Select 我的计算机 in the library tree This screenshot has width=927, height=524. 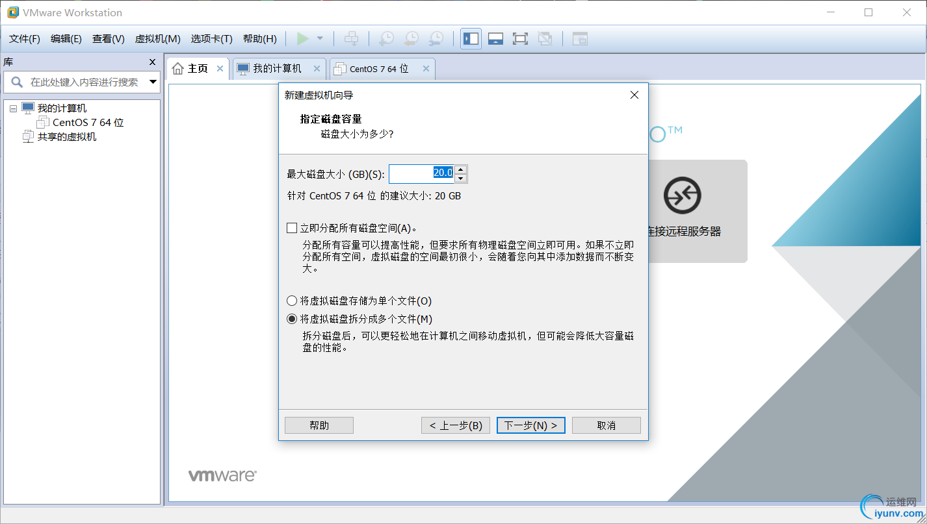pos(62,108)
